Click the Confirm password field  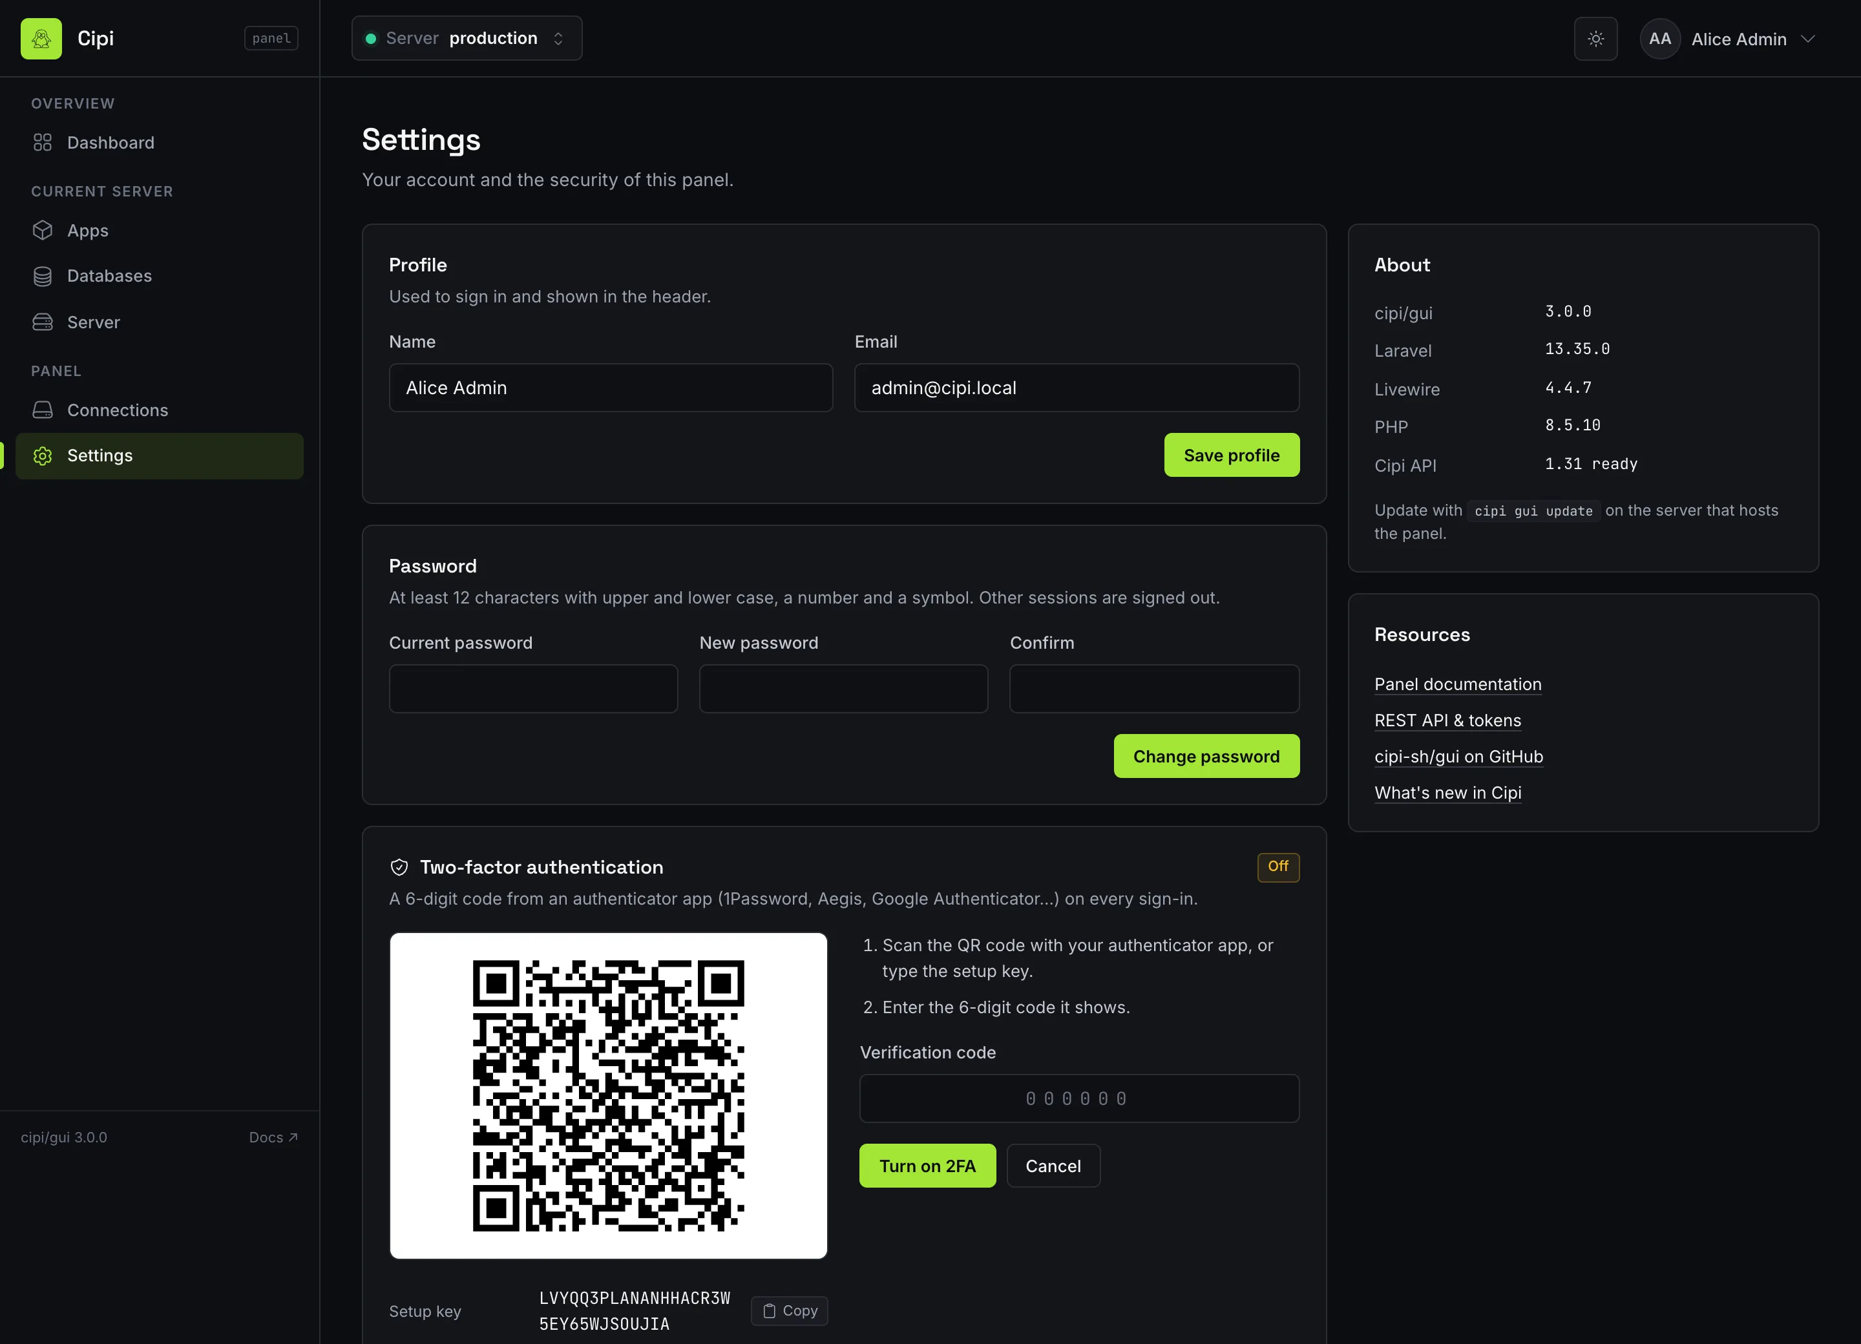pyautogui.click(x=1153, y=688)
